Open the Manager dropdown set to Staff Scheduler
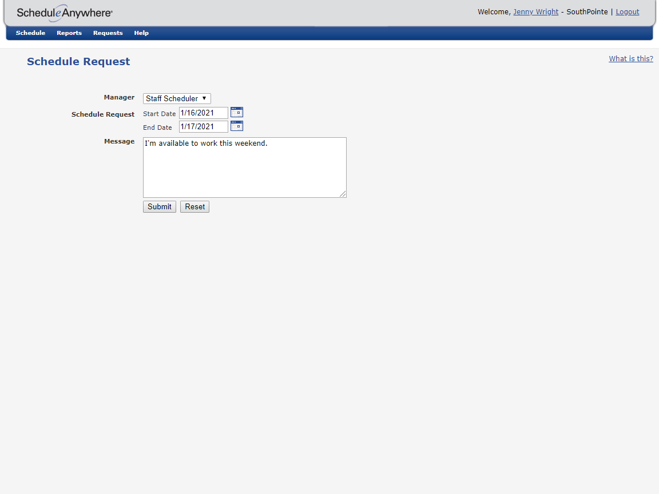The width and height of the screenshot is (659, 494). point(177,98)
